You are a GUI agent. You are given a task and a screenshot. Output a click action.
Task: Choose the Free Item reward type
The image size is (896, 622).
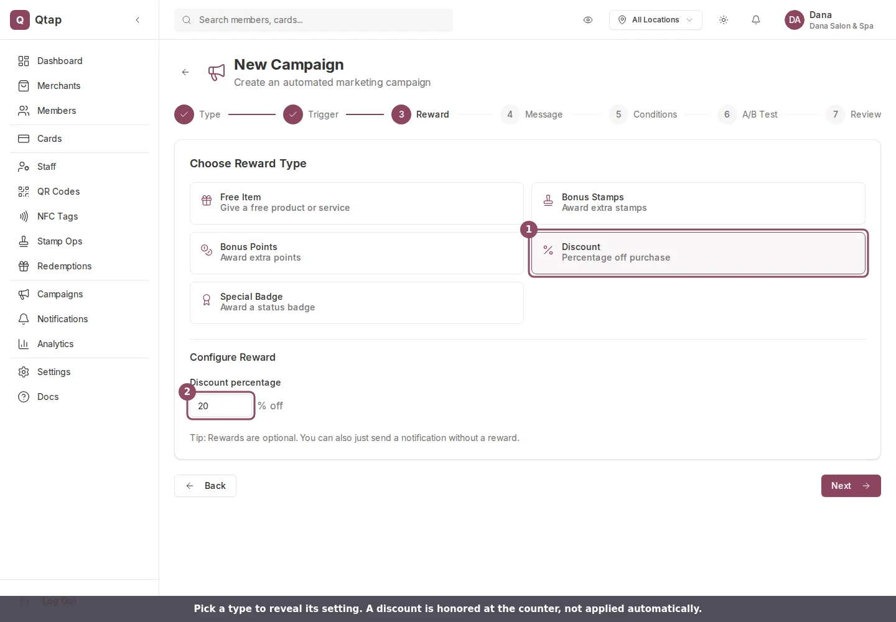357,203
